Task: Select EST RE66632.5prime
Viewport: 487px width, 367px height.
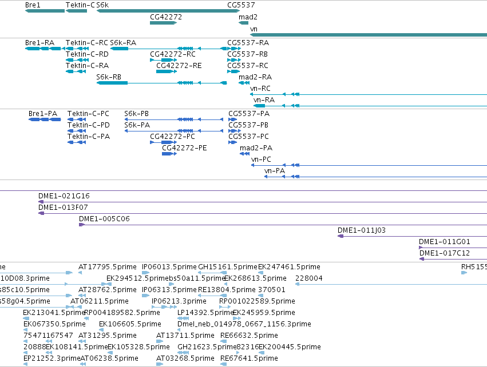Action: point(249,336)
